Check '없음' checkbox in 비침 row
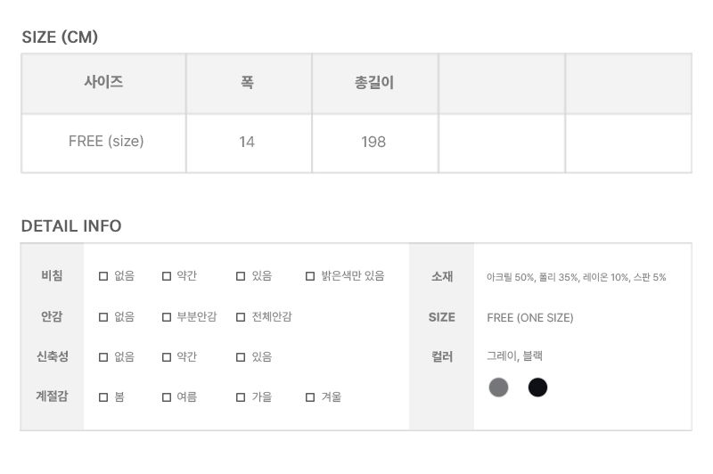 [x=103, y=276]
